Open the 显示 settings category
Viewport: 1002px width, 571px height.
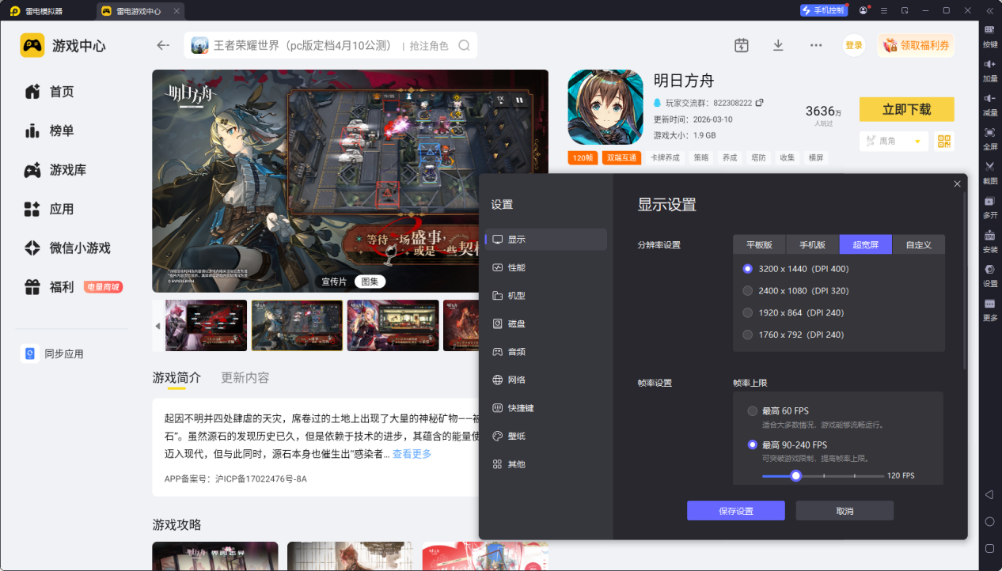click(546, 240)
